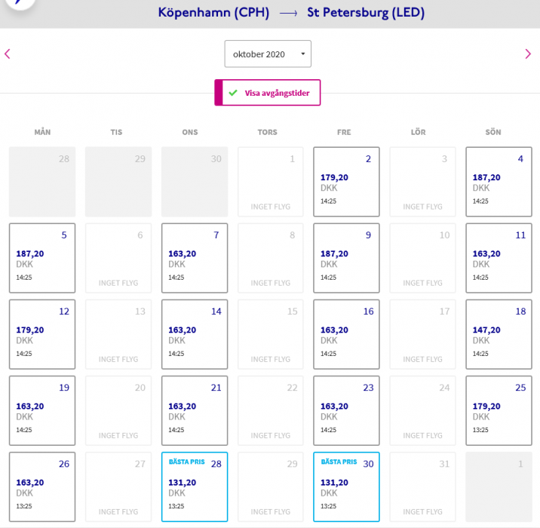Pick the October 12 departure at 14:25
This screenshot has width=540, height=528.
(x=42, y=333)
